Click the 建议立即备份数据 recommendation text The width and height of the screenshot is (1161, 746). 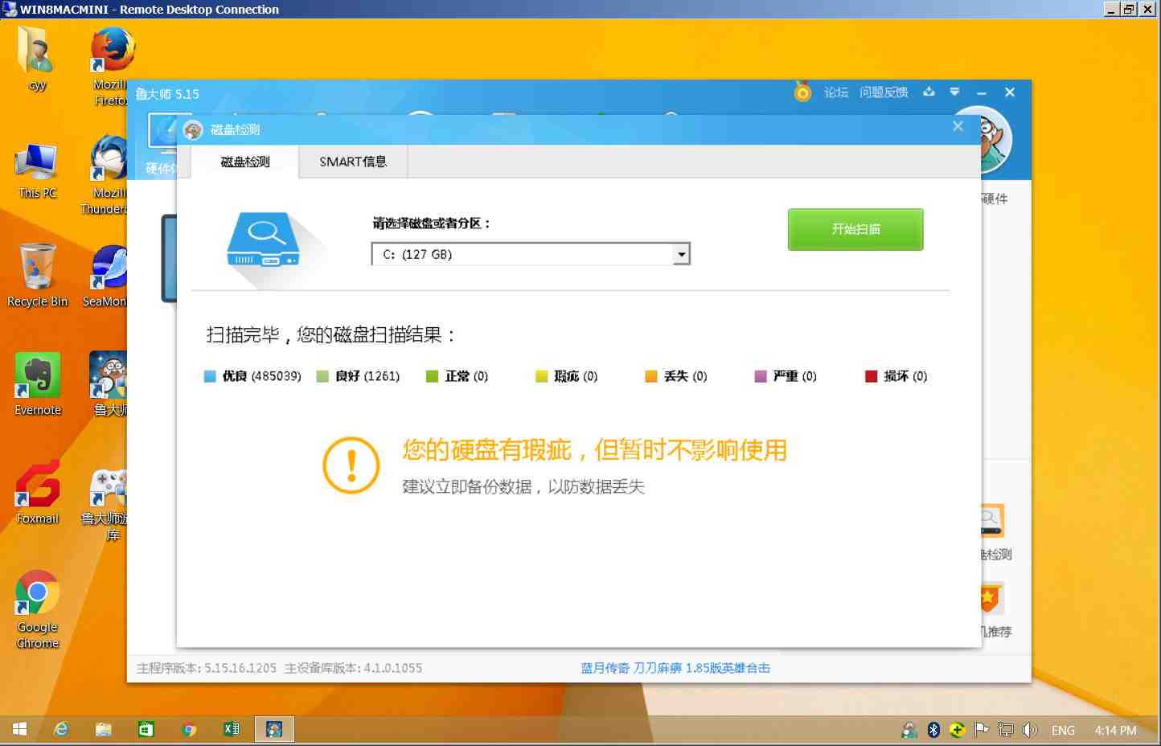(x=523, y=486)
